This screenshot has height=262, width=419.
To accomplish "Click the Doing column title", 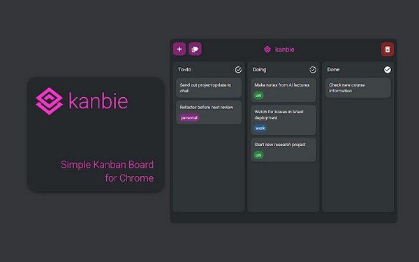I will 259,69.
